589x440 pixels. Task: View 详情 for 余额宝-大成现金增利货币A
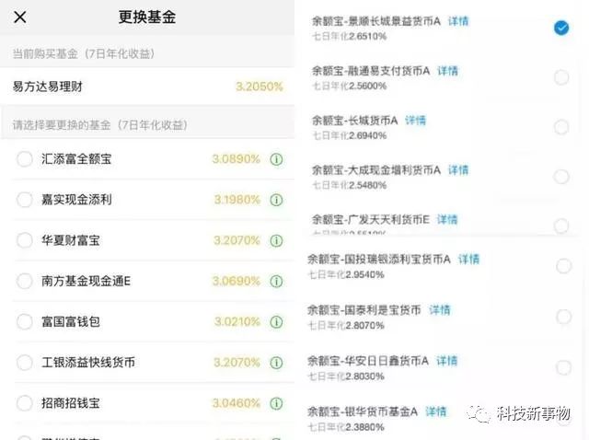point(458,170)
